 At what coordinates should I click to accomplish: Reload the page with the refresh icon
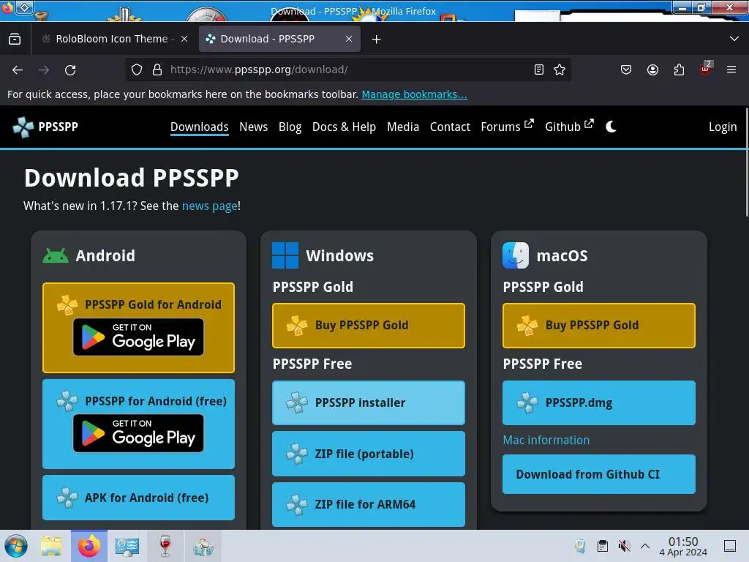(x=70, y=70)
